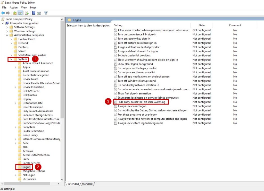Expand the Net Logon folder
The width and height of the screenshot is (264, 191).
[x=15, y=175]
